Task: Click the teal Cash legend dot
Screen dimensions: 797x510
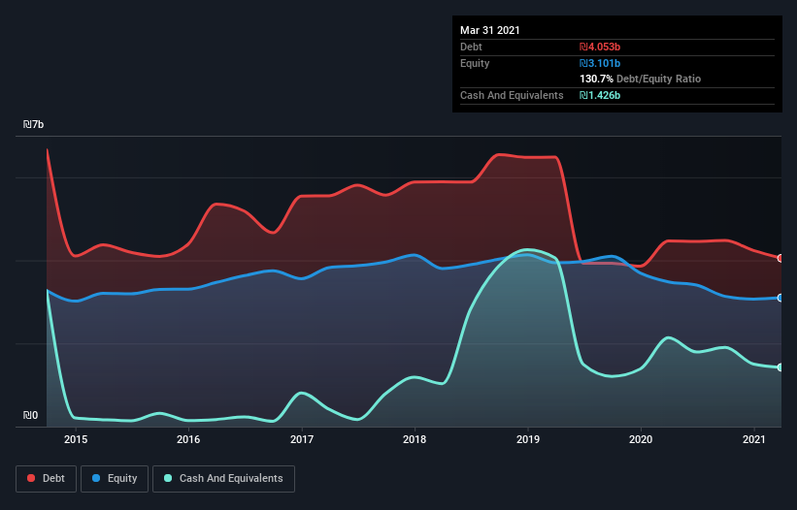Action: point(168,478)
